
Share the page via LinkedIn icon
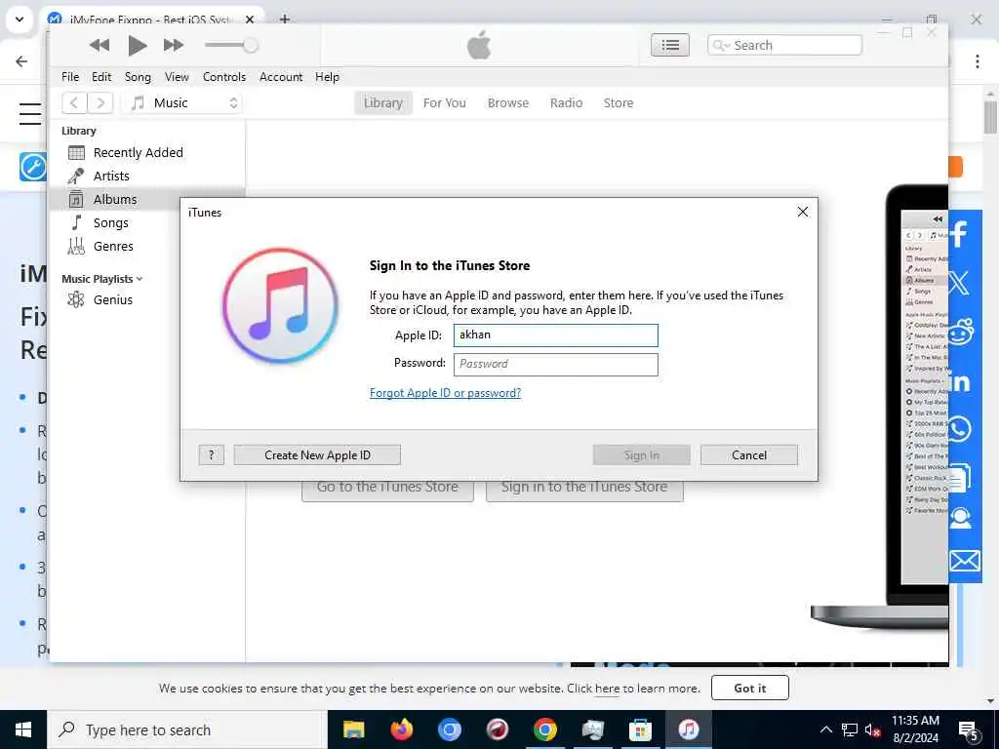(x=960, y=381)
